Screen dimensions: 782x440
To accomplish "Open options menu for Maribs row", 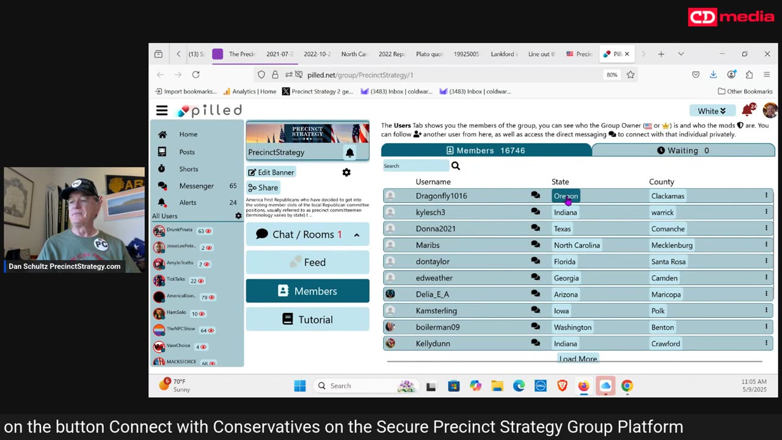I will click(766, 245).
